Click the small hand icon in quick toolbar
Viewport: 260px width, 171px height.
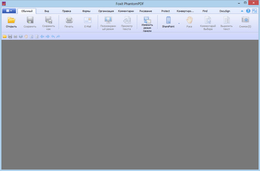point(26,36)
